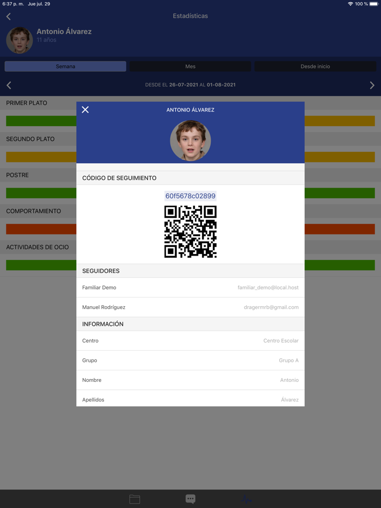Image resolution: width=381 pixels, height=508 pixels.
Task: Click the Antonio Álvarez name in header
Action: point(64,32)
